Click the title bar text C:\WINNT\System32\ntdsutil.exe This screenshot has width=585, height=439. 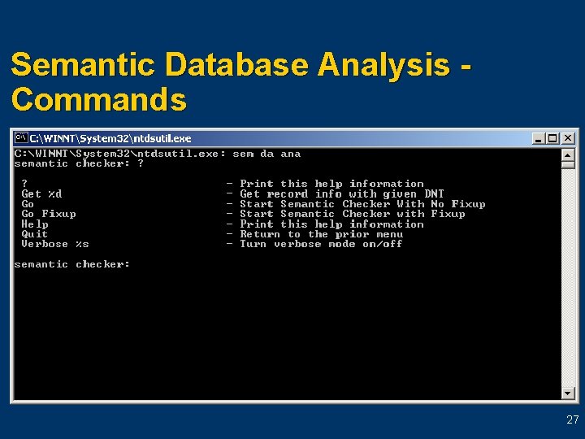tap(110, 138)
